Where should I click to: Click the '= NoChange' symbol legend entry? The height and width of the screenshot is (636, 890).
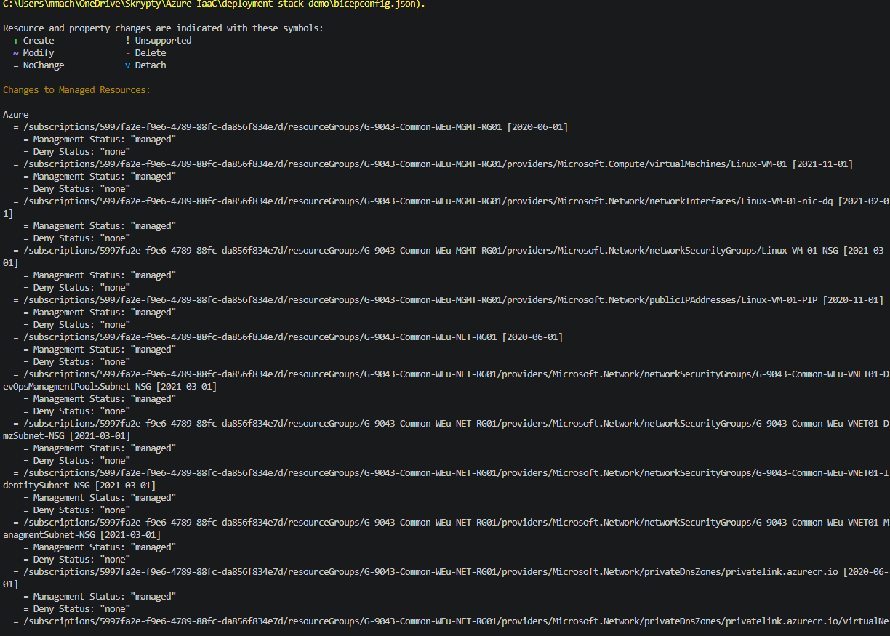pos(39,65)
